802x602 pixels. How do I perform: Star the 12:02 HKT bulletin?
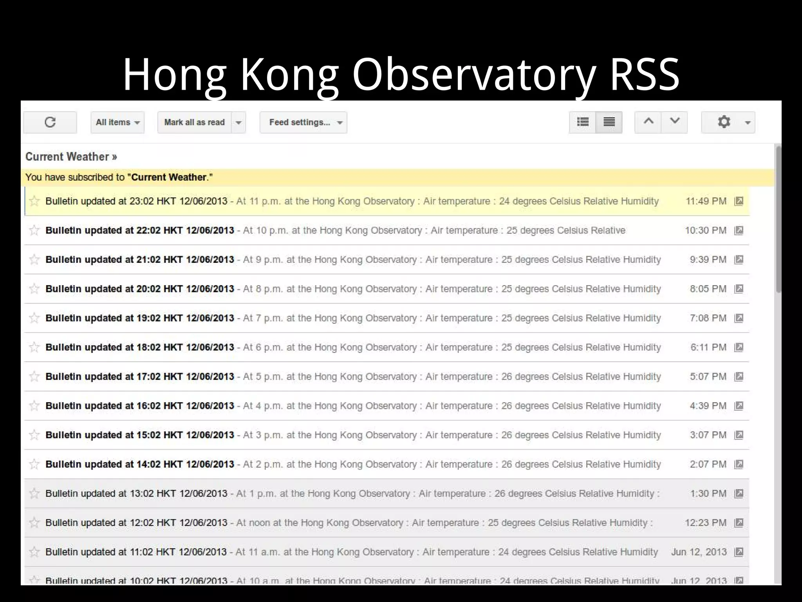pyautogui.click(x=34, y=522)
